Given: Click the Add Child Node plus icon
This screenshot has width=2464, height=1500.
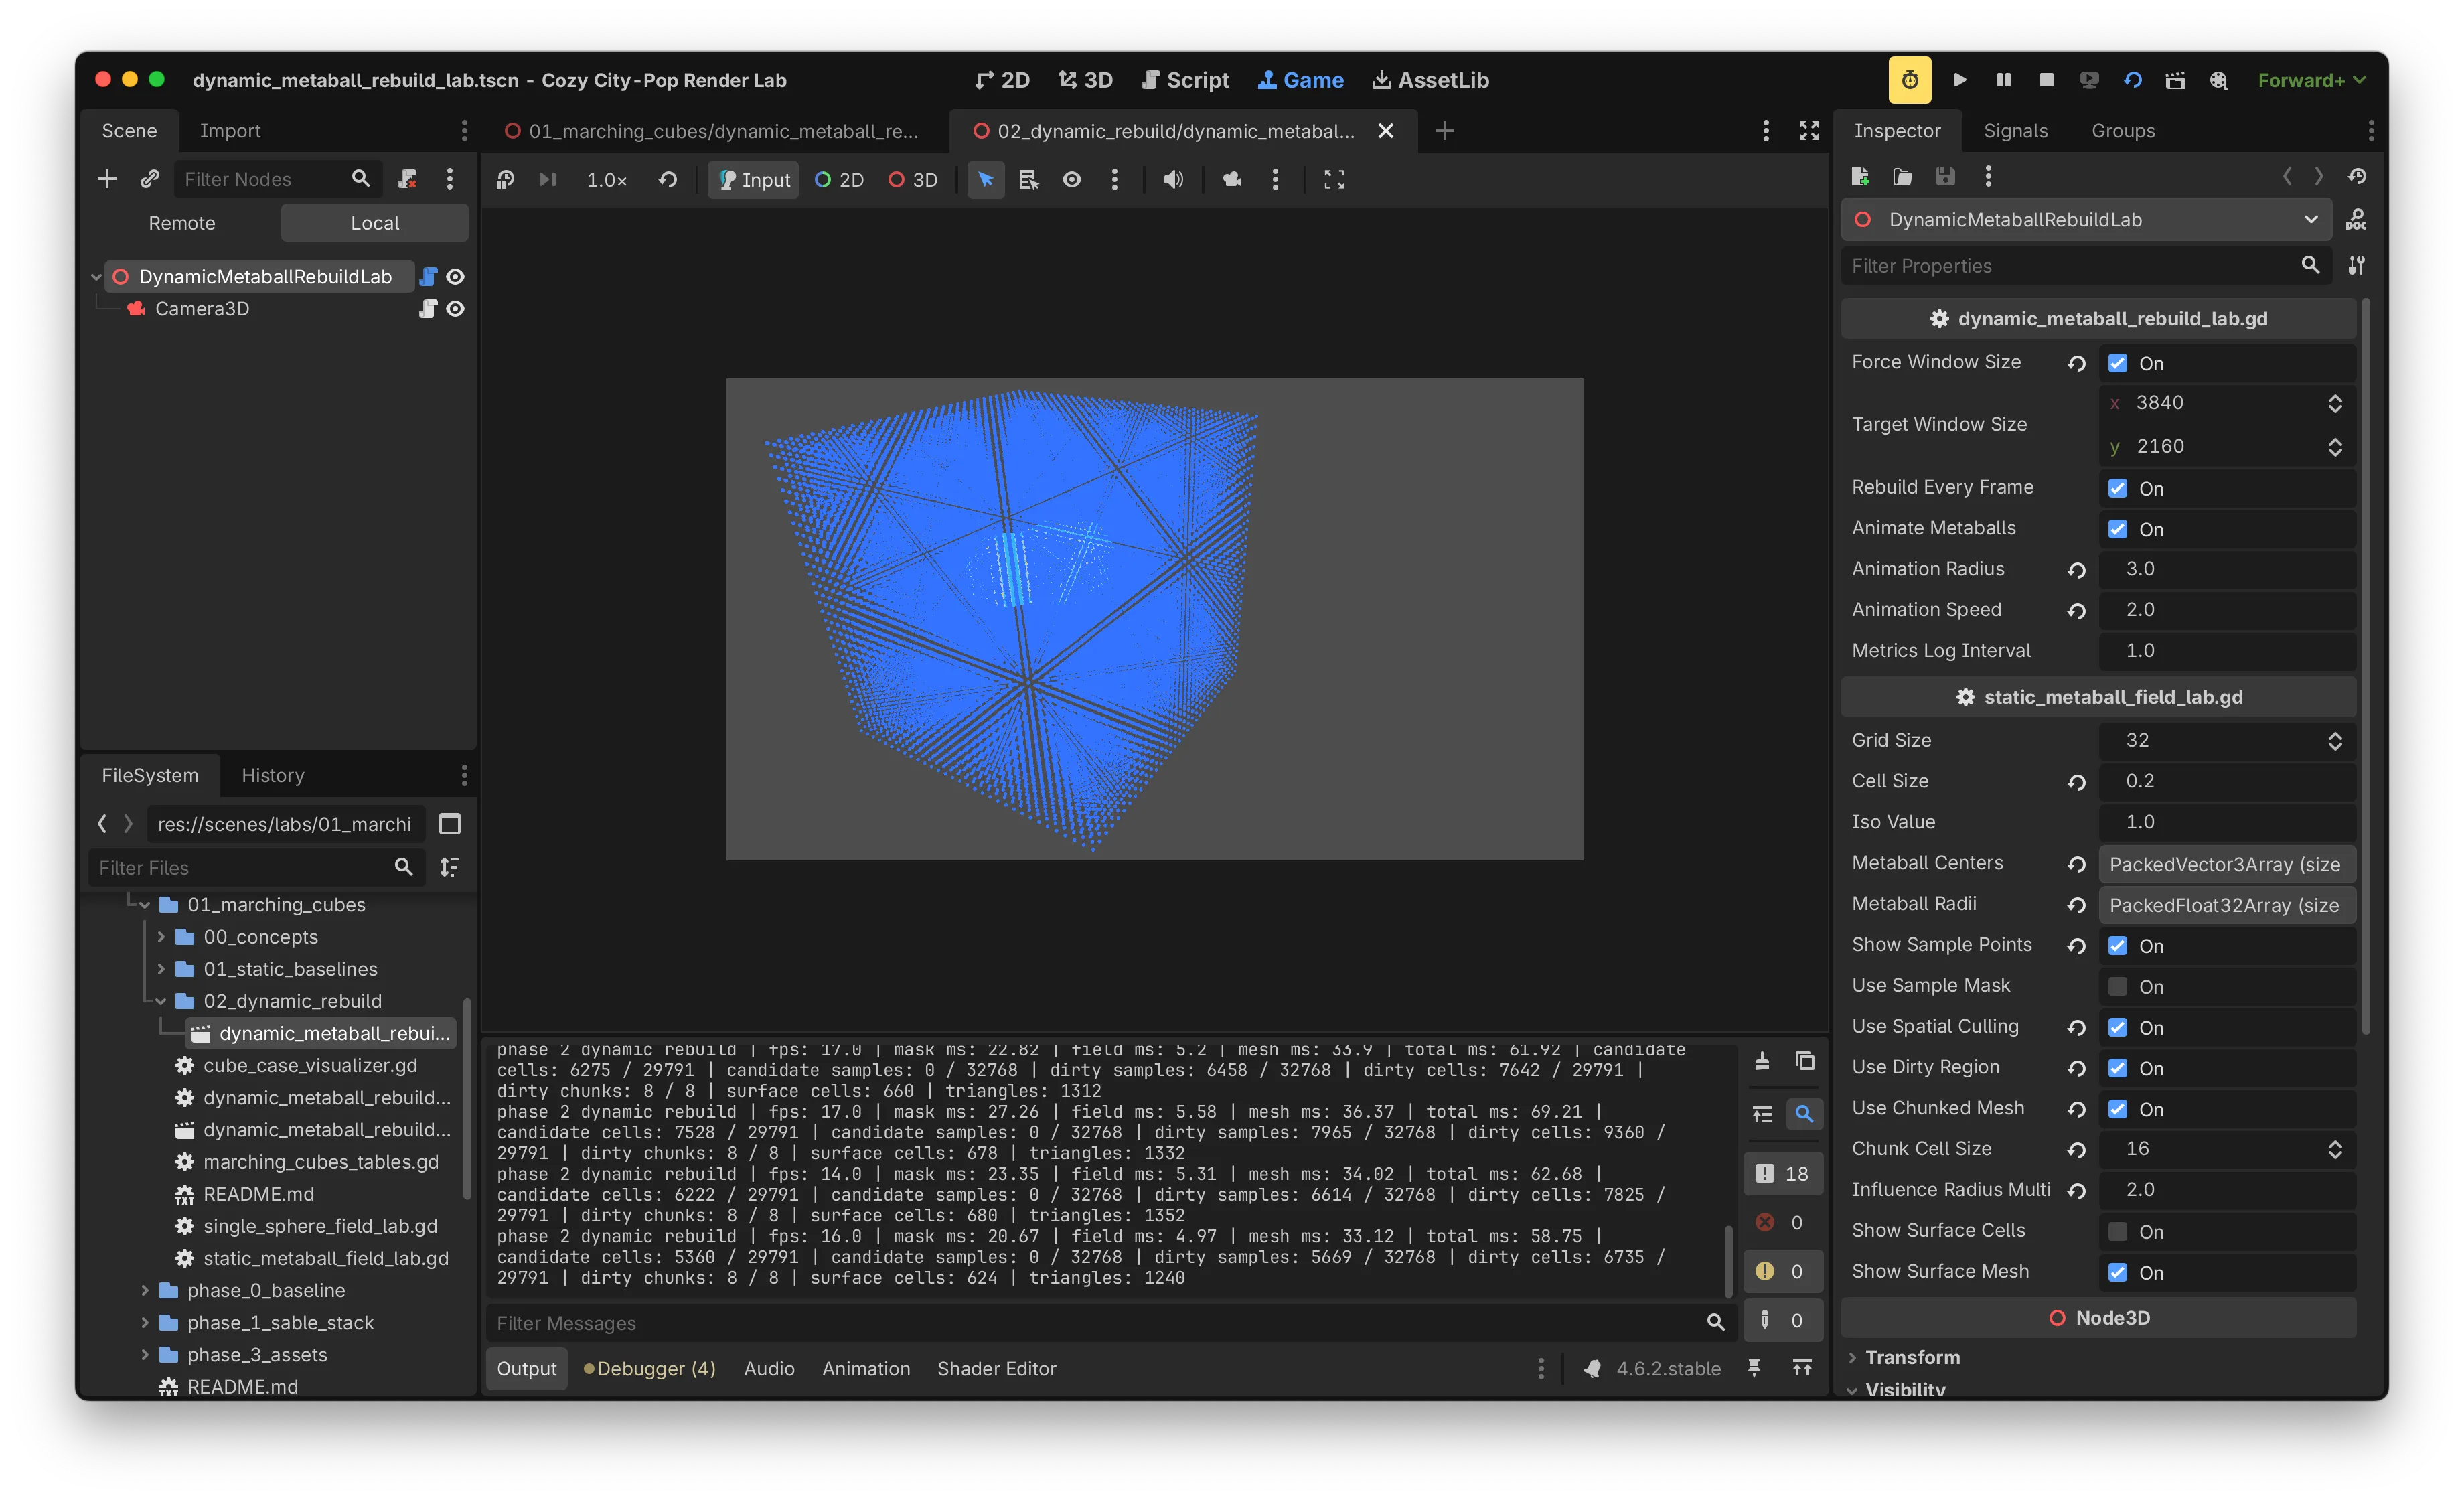Looking at the screenshot, I should (x=107, y=179).
